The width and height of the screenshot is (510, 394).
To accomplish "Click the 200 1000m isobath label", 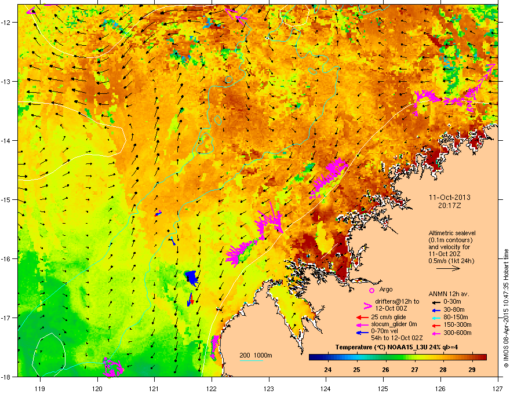I will 256,355.
